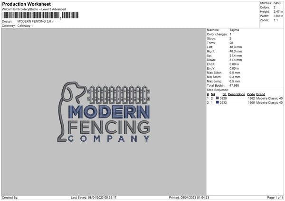The image size is (285, 201).
Task: Click the Max Jump value 6.5 mm
Action: click(x=235, y=81)
